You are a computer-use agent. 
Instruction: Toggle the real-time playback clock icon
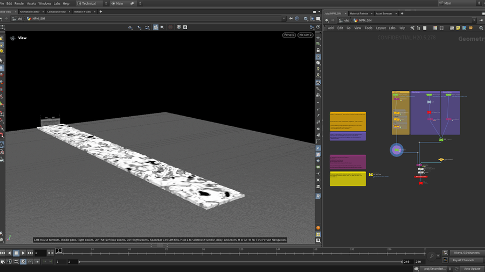pyautogui.click(x=23, y=262)
